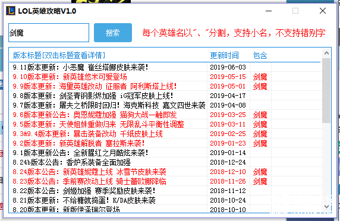Screen dimensions: 340x221
Task: Click 剑魔 cell in the 9.6 version row
Action: pyautogui.click(x=260, y=115)
